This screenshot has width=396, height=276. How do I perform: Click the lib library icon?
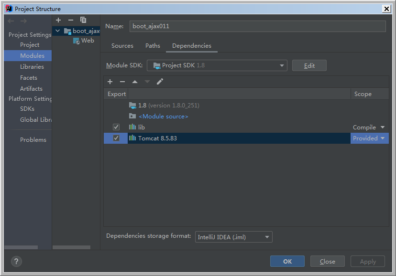coord(132,127)
